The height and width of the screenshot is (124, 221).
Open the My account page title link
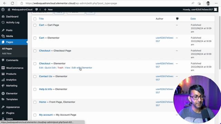[x=46, y=115]
